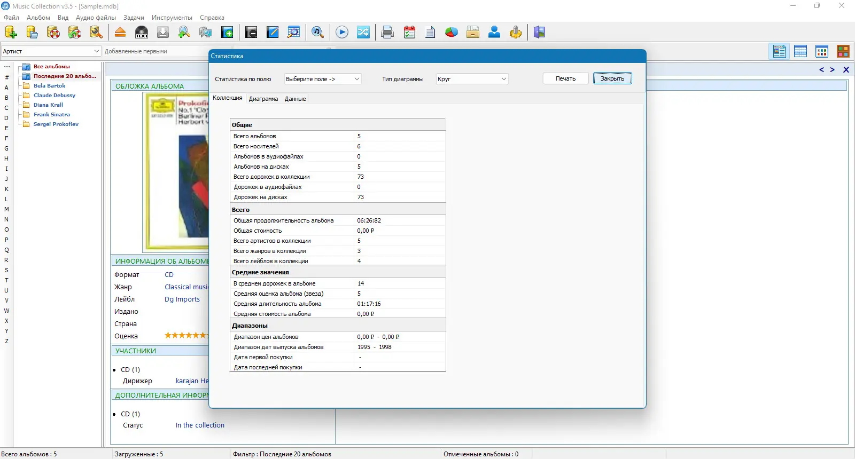
Task: Select Все альбомы in tree
Action: 51,67
